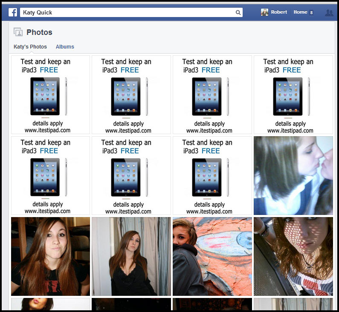Open the Albums tab
This screenshot has height=312, width=339.
click(65, 47)
